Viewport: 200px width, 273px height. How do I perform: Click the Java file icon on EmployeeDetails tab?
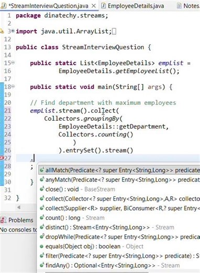pos(104,6)
